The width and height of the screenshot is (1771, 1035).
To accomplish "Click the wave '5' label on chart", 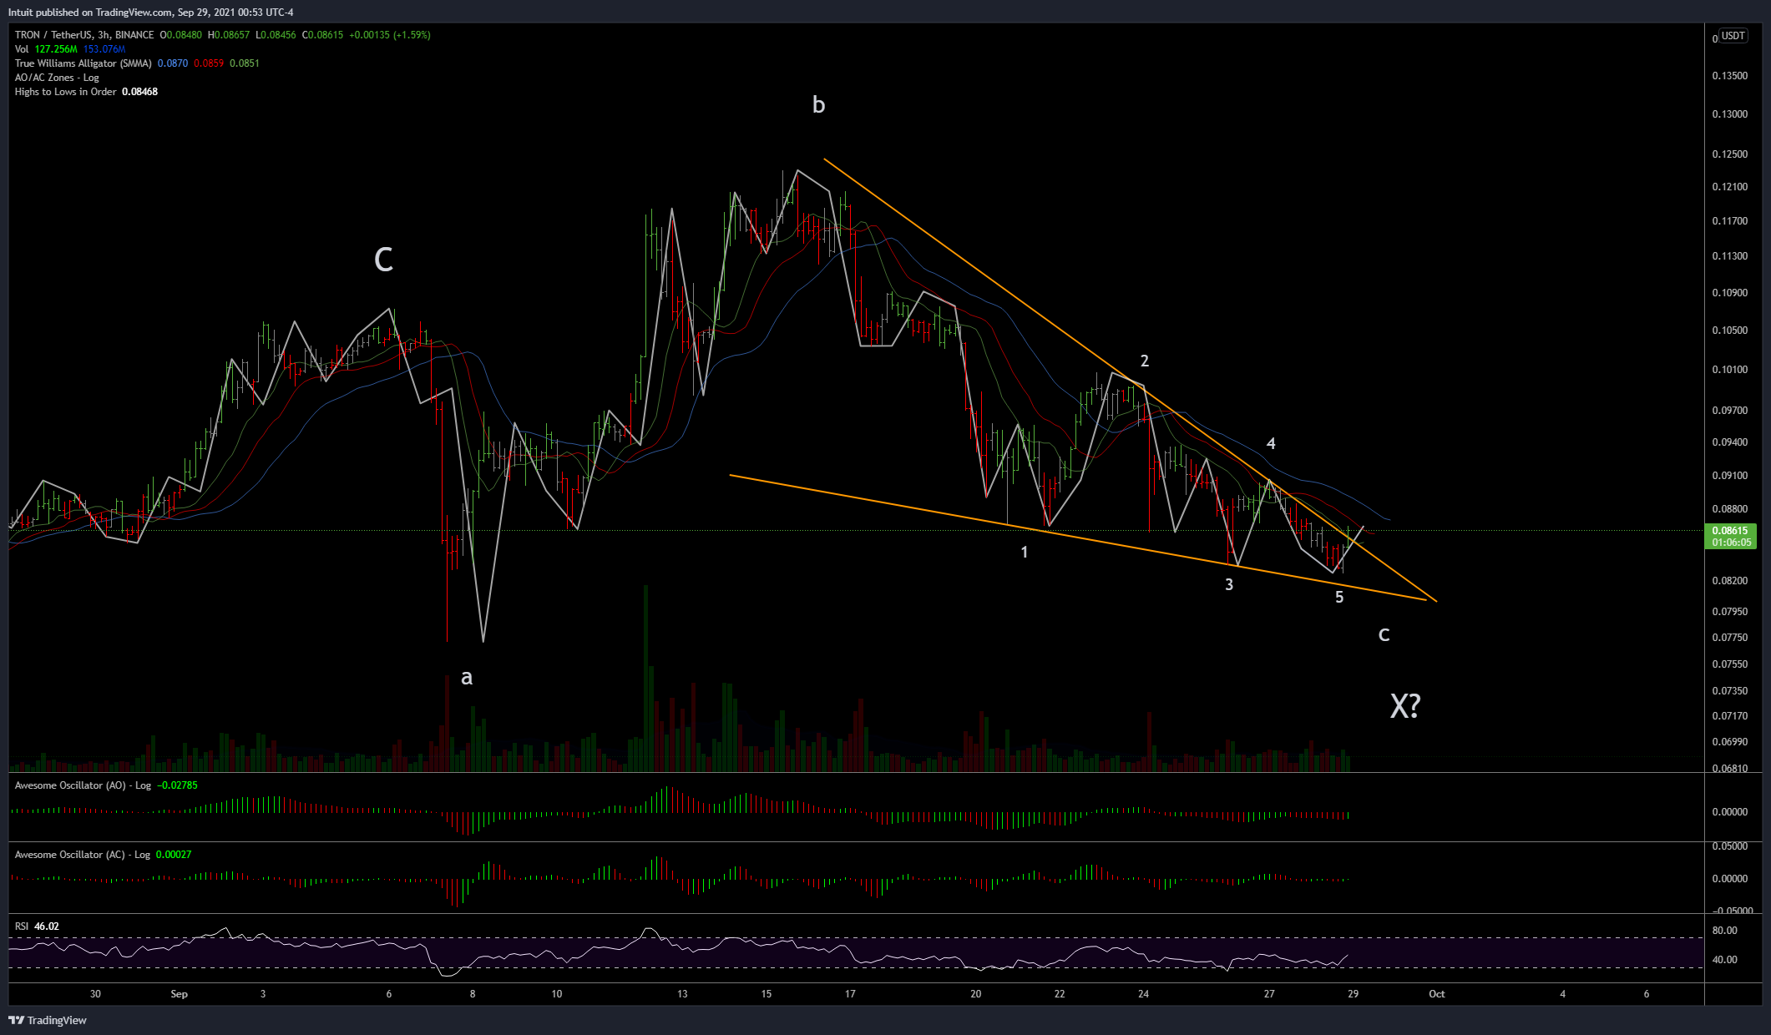I will pos(1339,597).
